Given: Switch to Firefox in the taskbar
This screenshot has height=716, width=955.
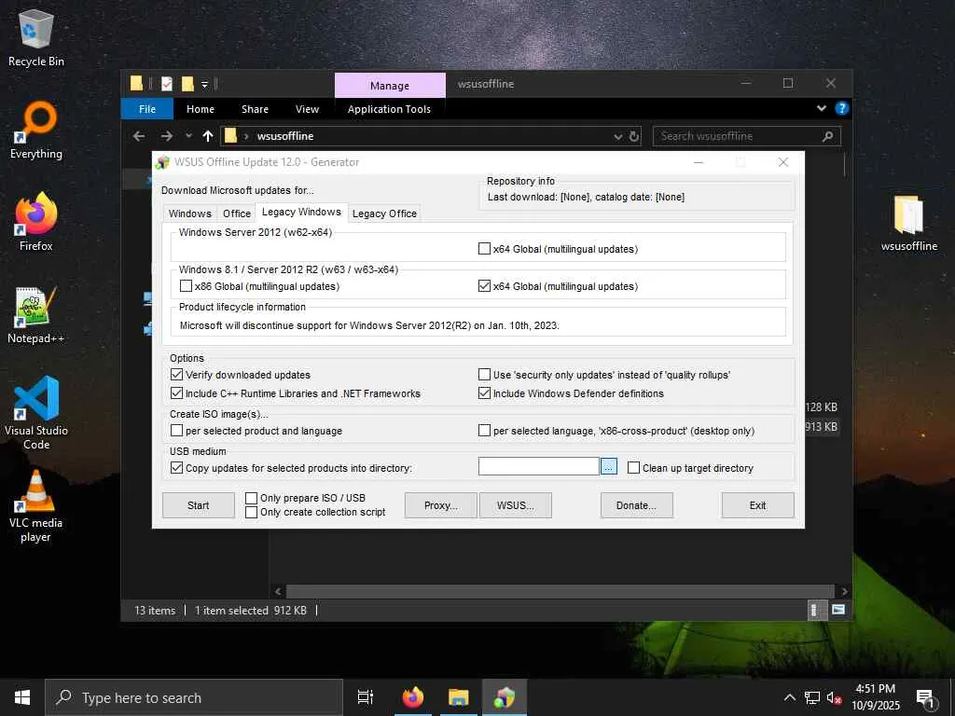Looking at the screenshot, I should pos(413,697).
